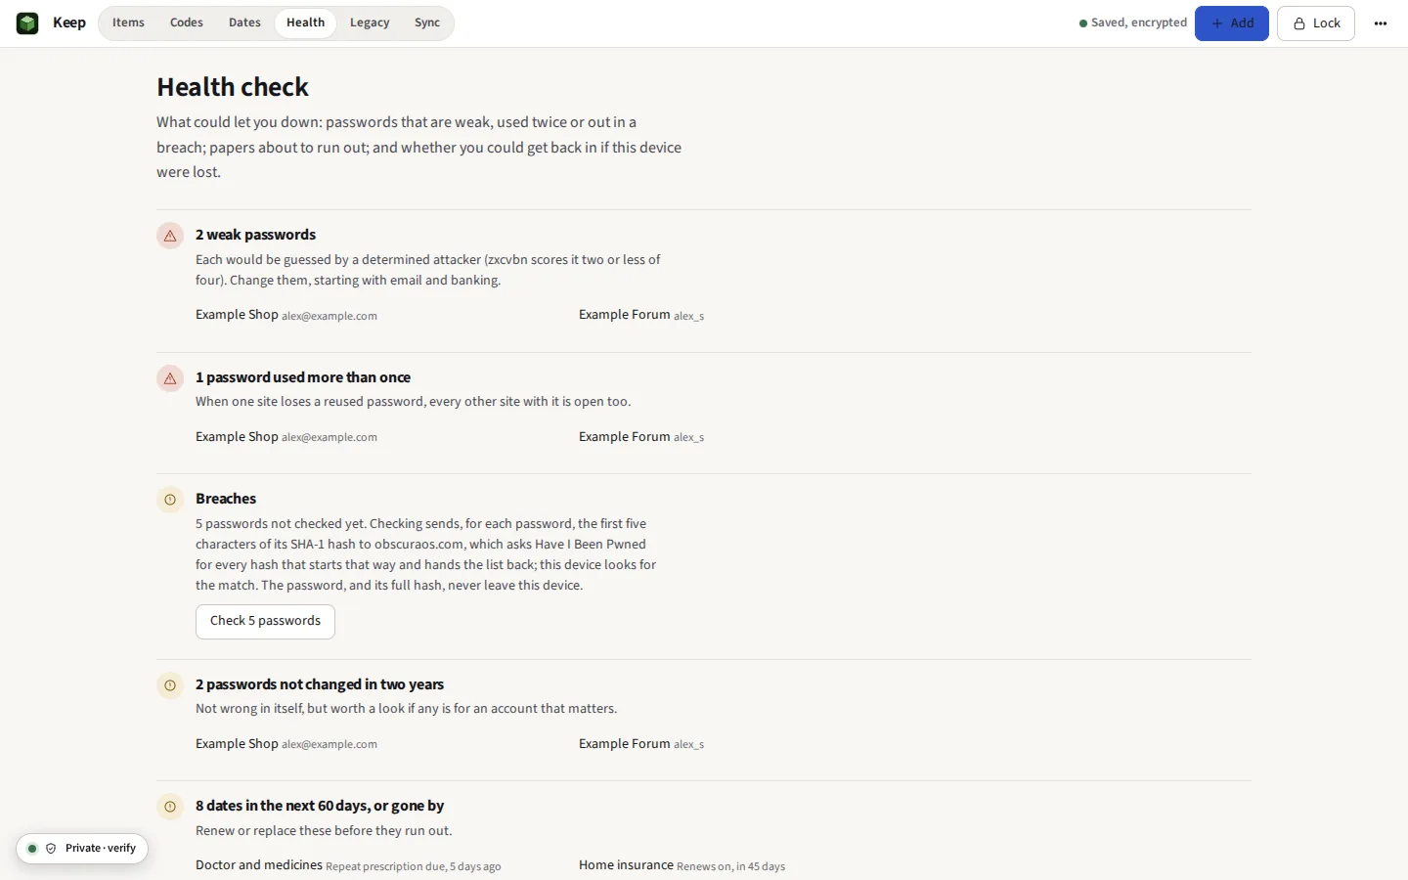Click the warning icon beside 2 weak passwords
1408x880 pixels.
170,236
